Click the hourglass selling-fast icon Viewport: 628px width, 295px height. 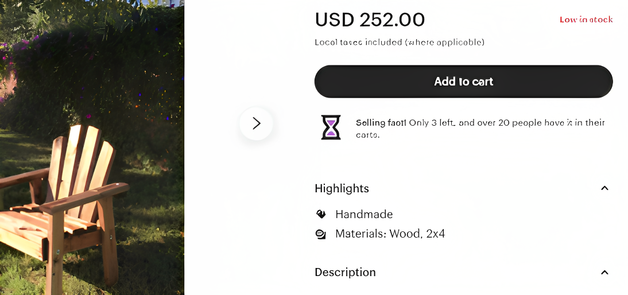point(330,127)
